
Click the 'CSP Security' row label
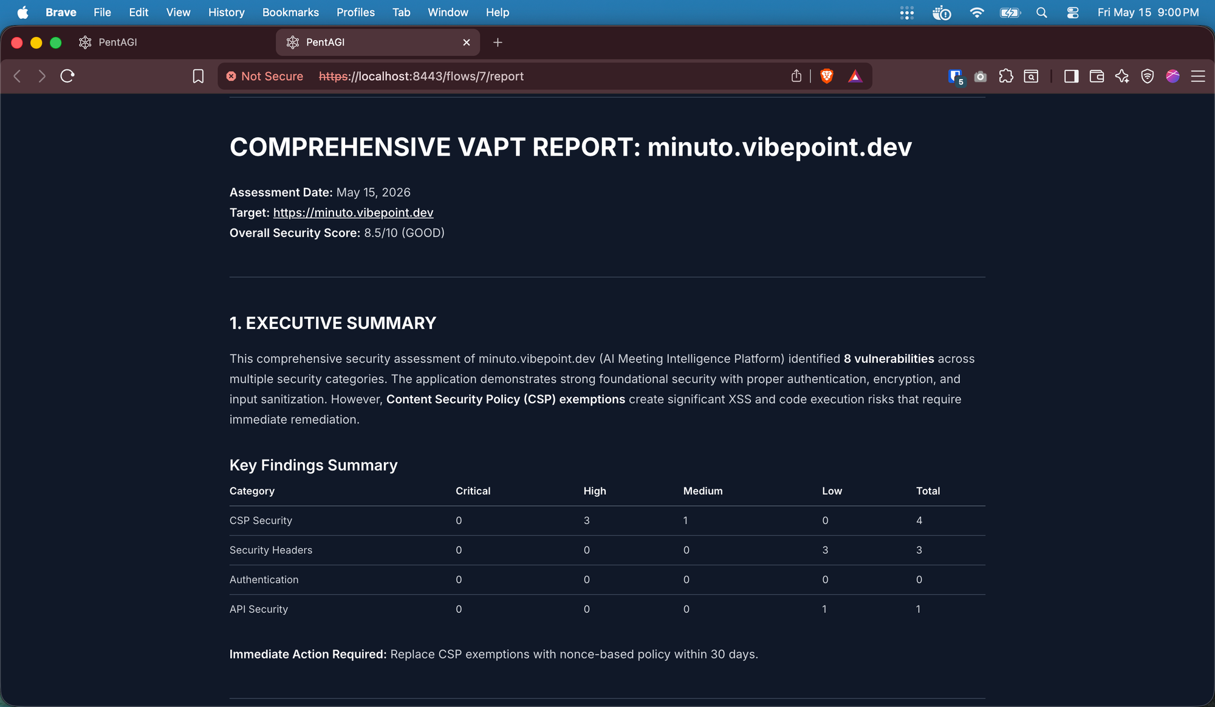tap(261, 520)
